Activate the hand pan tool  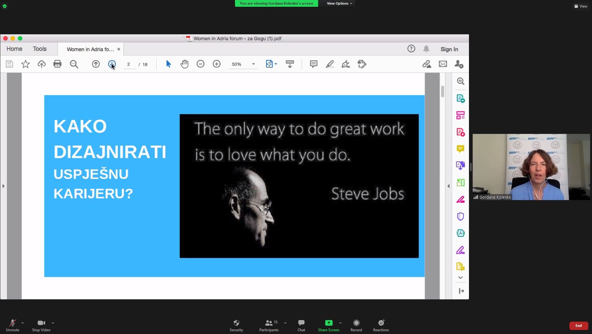[185, 64]
